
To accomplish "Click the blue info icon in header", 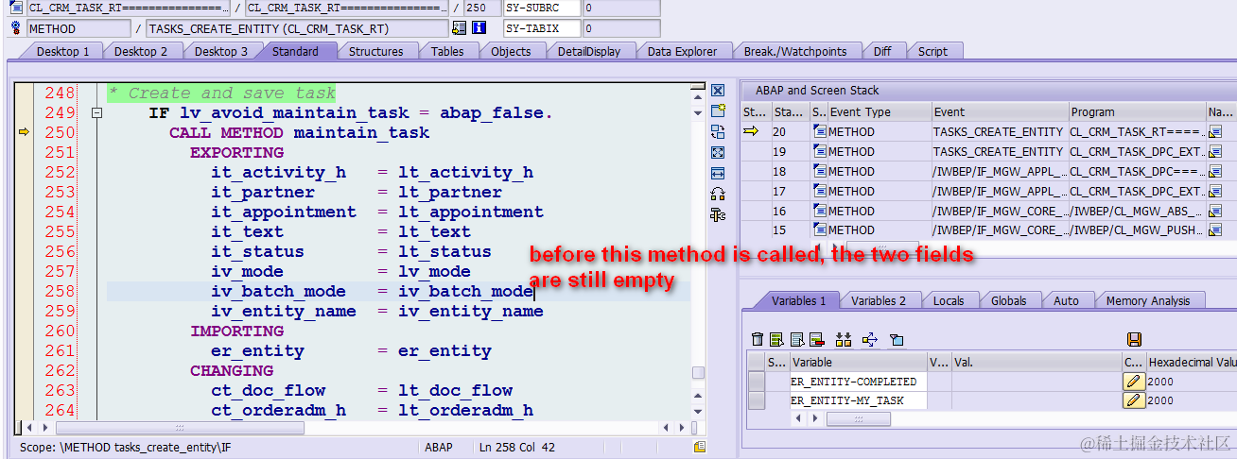I will coord(479,28).
